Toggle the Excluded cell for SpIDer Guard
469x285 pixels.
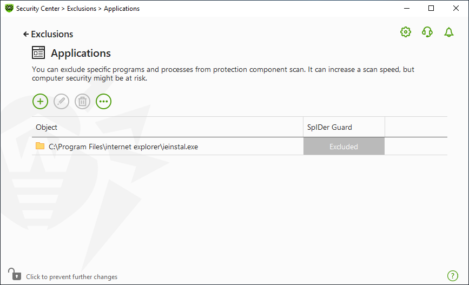[344, 146]
